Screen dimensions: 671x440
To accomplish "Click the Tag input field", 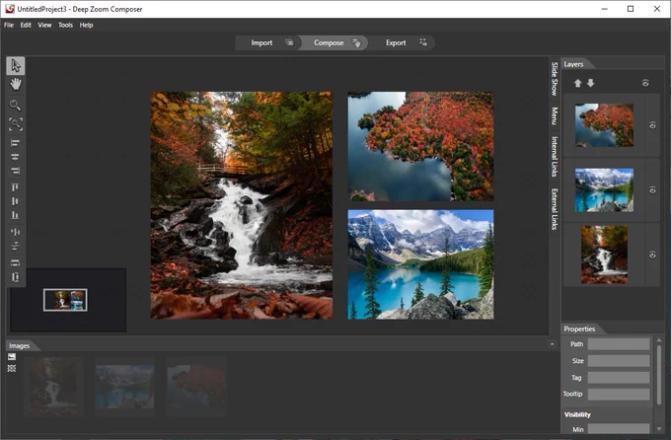I will pyautogui.click(x=619, y=378).
